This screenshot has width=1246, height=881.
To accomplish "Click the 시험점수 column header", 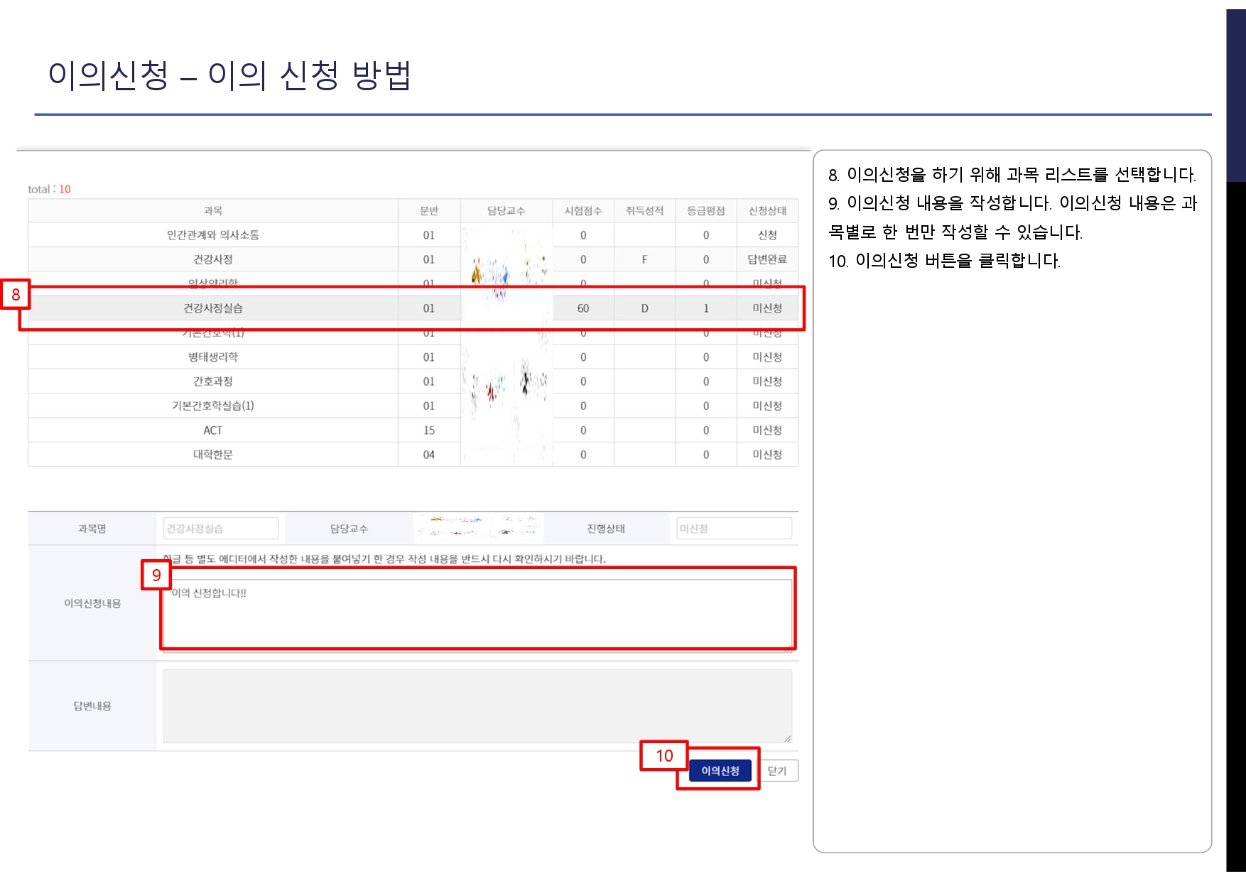I will [583, 211].
